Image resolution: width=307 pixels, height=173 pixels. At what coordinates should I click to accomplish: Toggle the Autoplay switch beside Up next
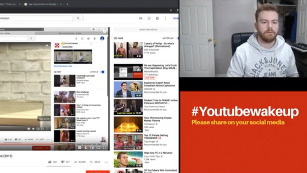point(177,38)
